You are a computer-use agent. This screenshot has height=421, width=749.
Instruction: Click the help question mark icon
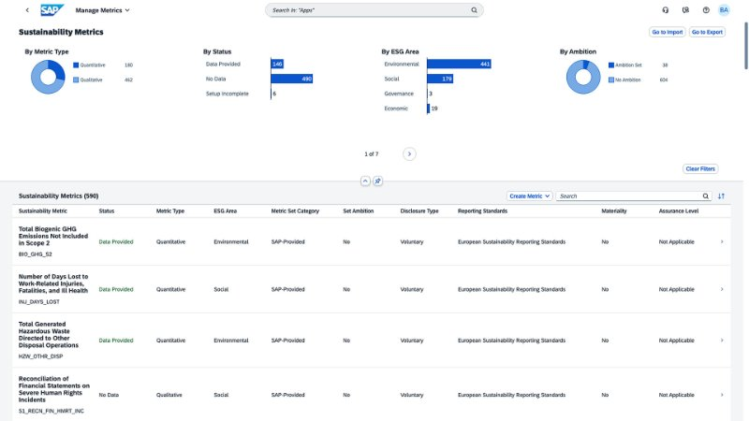[x=706, y=10]
